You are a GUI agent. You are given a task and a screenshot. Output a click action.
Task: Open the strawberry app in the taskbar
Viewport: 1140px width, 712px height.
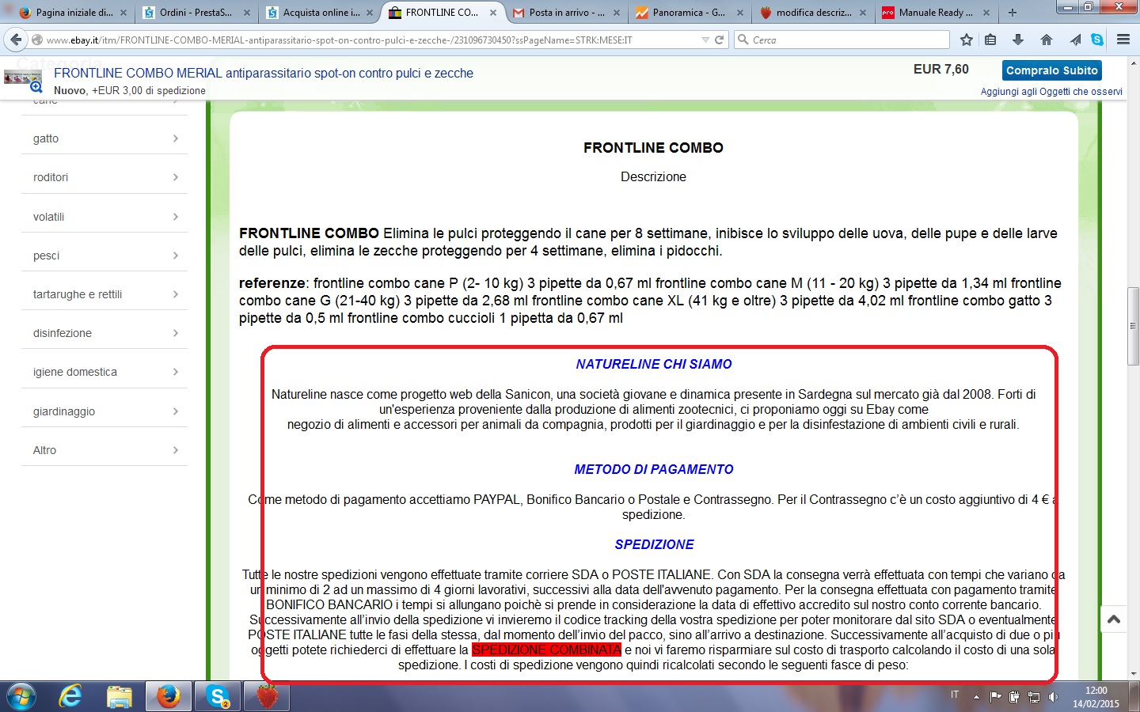coord(268,697)
